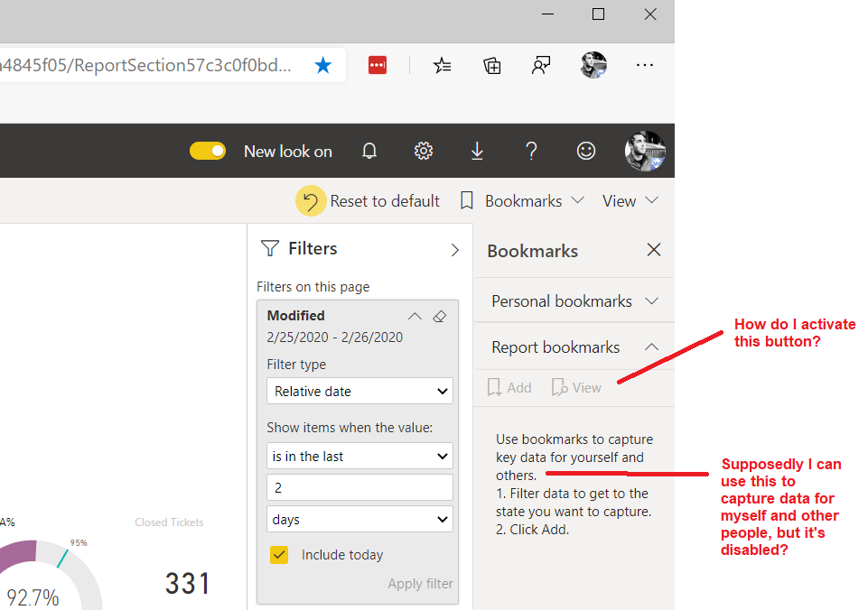Image resolution: width=868 pixels, height=610 pixels.
Task: Click the 331 Closed Tickets value
Action: pos(188,584)
